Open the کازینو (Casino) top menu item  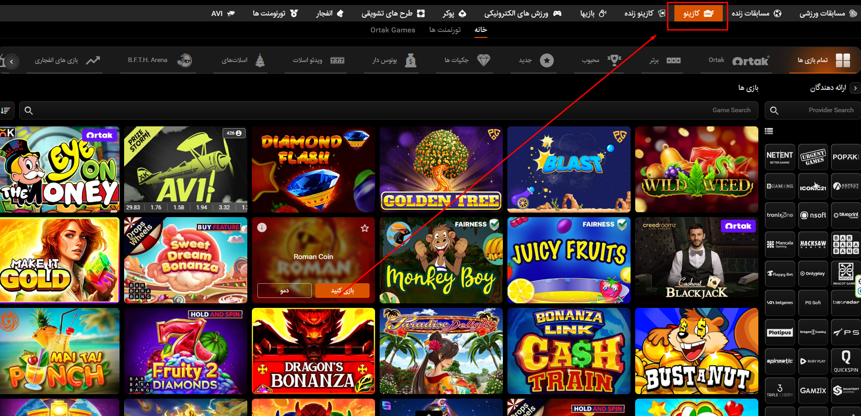coord(698,13)
